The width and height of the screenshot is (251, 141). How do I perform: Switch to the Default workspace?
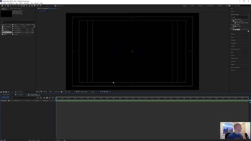185,6
